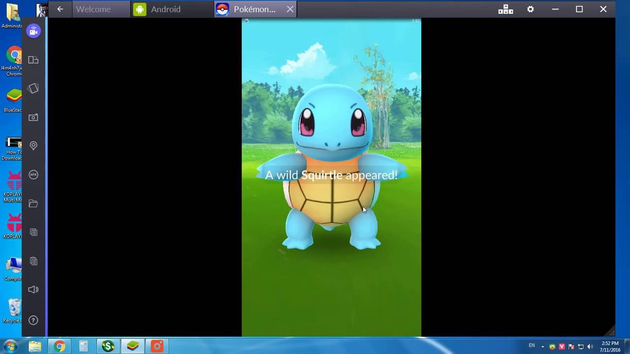Click the shake device icon
This screenshot has height=354, width=630.
tap(33, 88)
